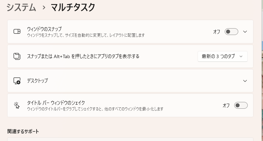
Task: Click the window snap layout icon
Action: pos(17,32)
